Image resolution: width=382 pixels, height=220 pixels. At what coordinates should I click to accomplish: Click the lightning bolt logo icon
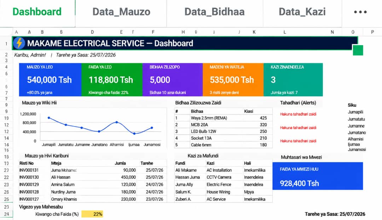[19, 43]
